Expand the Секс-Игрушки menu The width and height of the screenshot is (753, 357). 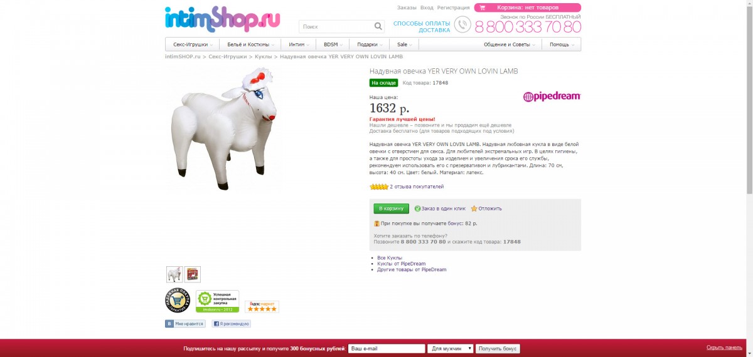click(193, 44)
